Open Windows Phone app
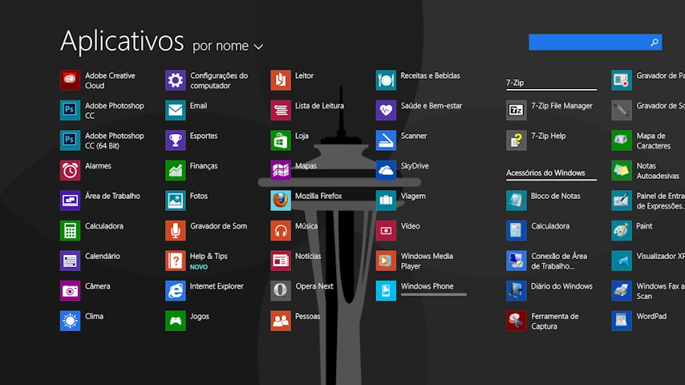This screenshot has width=685, height=385. point(386,291)
